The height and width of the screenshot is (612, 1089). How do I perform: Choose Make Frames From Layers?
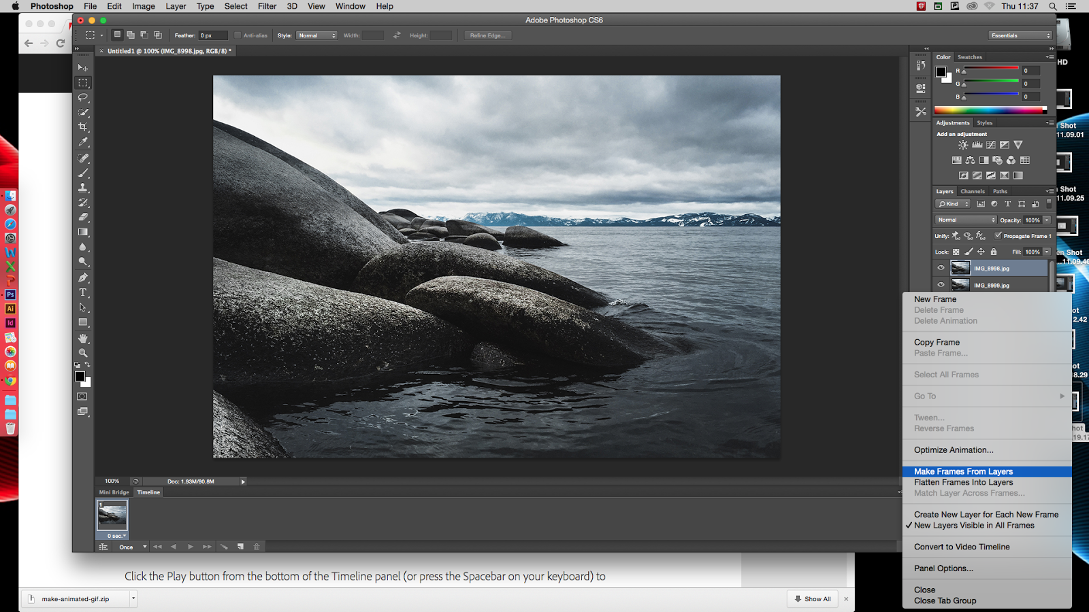(963, 471)
